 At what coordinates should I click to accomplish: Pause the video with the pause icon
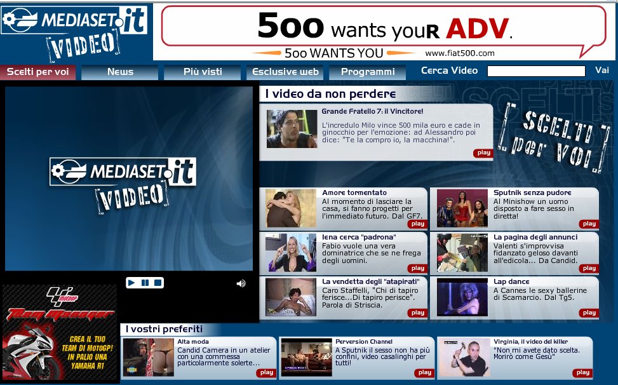(145, 283)
